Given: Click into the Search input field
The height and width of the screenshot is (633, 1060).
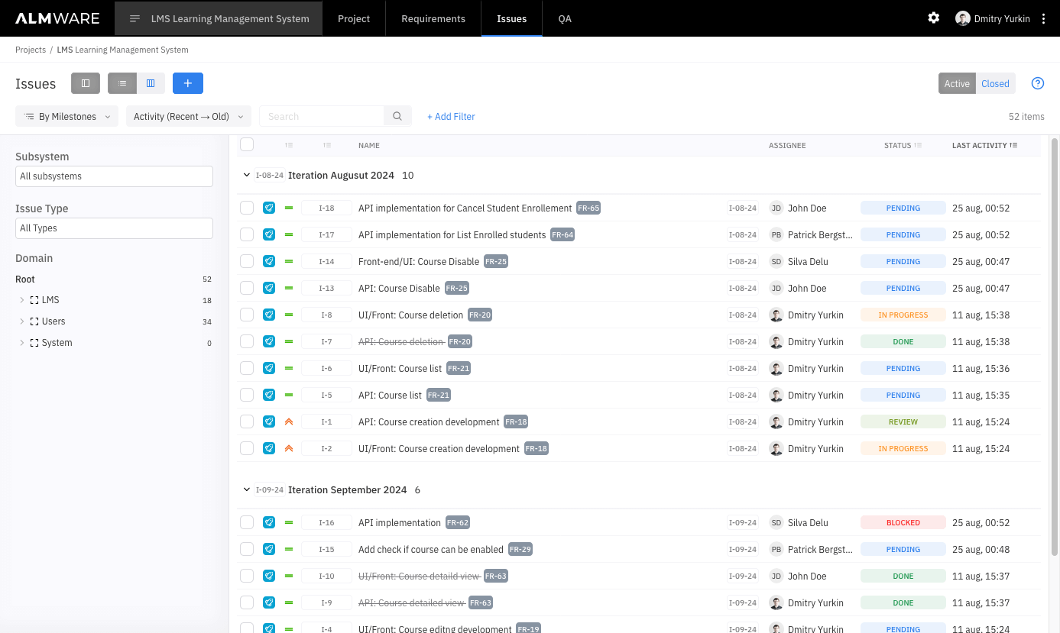Looking at the screenshot, I should (x=322, y=116).
